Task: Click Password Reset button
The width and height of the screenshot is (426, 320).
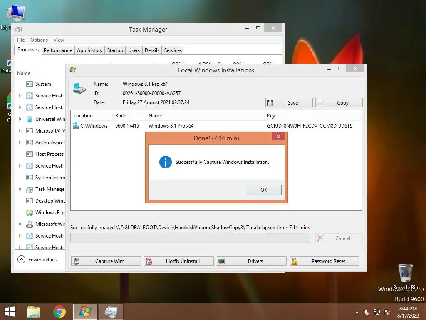Action: click(x=324, y=261)
